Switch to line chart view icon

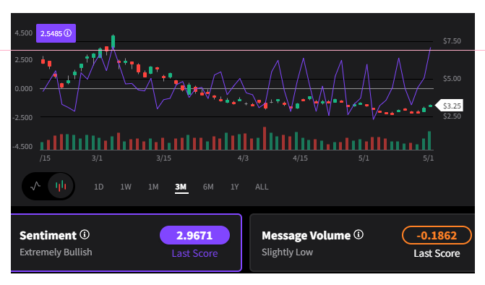point(35,186)
